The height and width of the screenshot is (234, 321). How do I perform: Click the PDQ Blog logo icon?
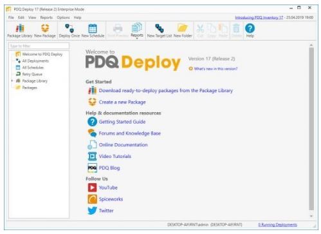(x=92, y=168)
